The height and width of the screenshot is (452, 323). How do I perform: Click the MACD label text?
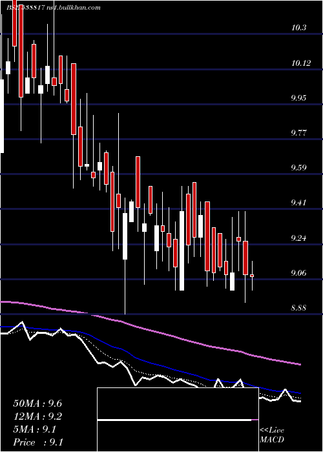(272, 440)
